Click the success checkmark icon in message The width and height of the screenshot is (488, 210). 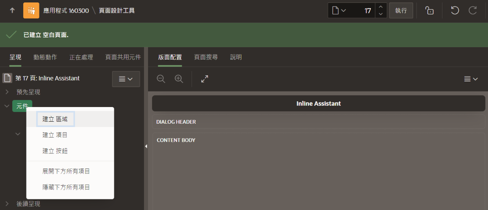click(x=11, y=35)
